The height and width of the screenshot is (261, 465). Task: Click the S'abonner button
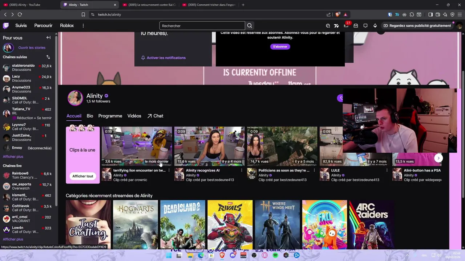click(280, 46)
